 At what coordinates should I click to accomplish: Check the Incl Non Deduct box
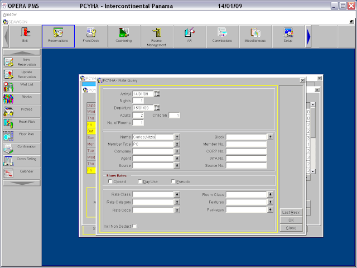click(134, 226)
